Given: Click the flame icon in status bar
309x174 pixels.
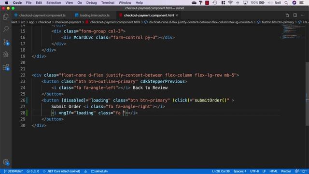Looking at the screenshot, I should pyautogui.click(x=85, y=171).
